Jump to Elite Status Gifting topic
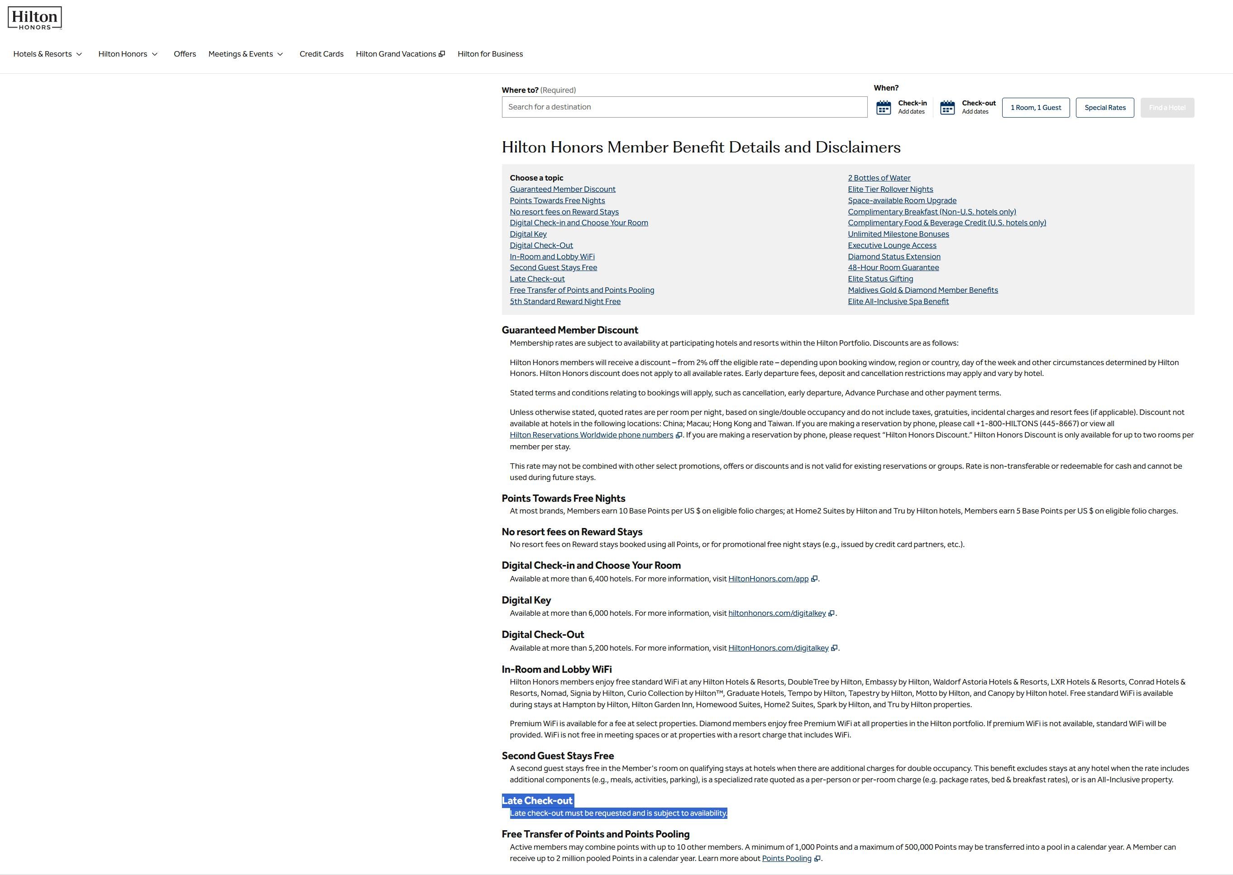Viewport: 1233px width, 875px height. [x=880, y=279]
